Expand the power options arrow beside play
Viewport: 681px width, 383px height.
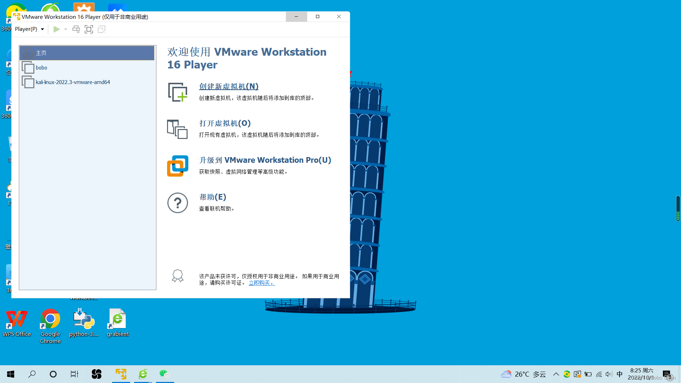[66, 29]
